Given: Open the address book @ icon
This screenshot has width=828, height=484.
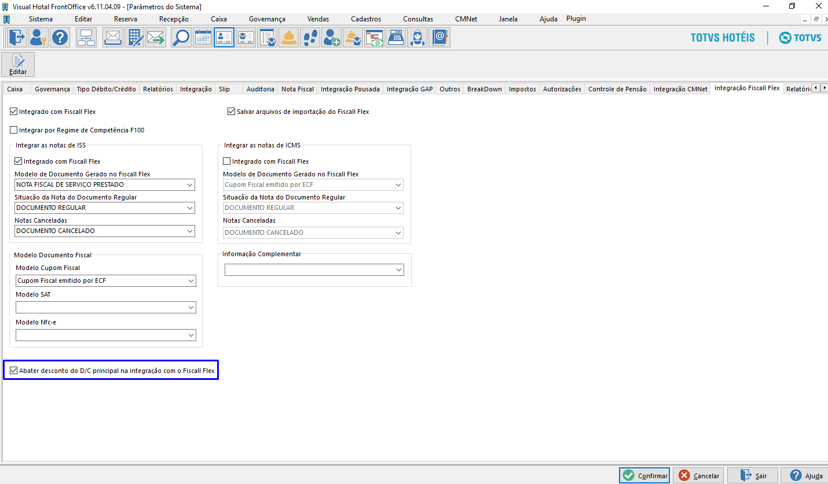Looking at the screenshot, I should click(440, 38).
